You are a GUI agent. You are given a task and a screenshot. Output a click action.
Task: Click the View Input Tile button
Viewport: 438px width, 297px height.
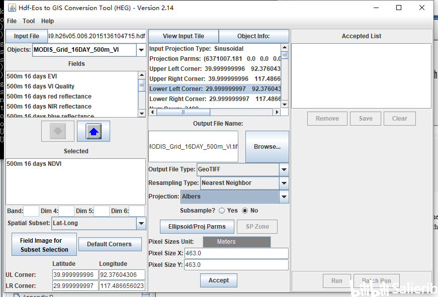pos(184,36)
